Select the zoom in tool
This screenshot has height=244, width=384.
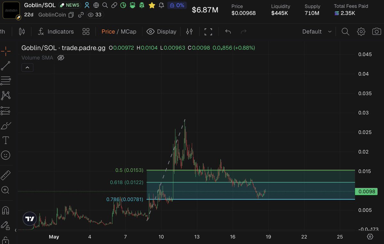[5, 190]
